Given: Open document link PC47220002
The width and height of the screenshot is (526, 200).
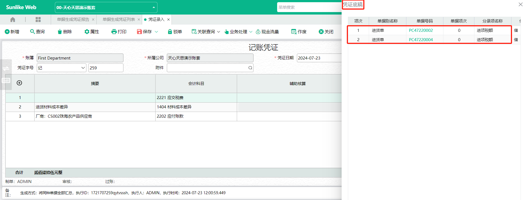Looking at the screenshot, I should coord(421,30).
